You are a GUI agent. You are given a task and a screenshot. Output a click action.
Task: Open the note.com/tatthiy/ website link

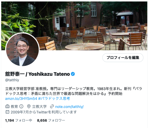pyautogui.click(x=69, y=107)
